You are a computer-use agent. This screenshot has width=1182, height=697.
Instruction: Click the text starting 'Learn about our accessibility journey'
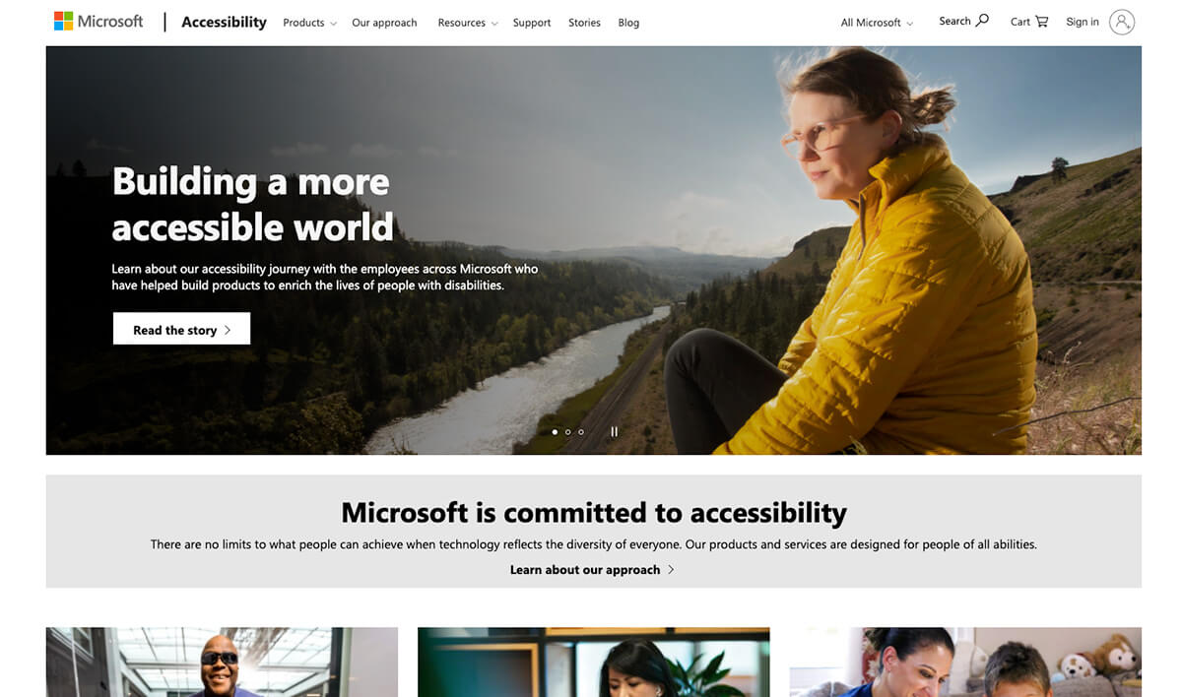click(325, 277)
